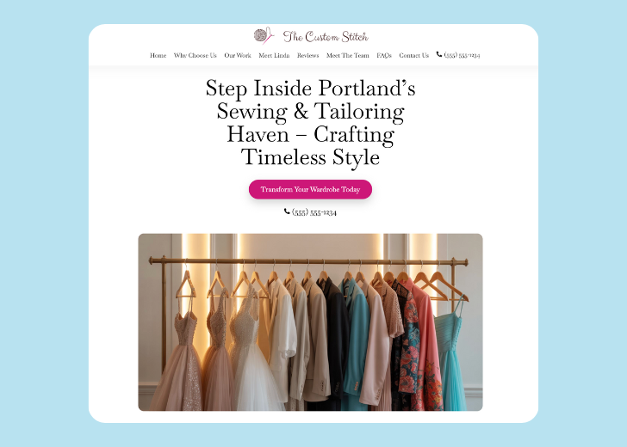Select Meet The Team nav item
Viewport: 627px width, 447px height.
coord(347,56)
